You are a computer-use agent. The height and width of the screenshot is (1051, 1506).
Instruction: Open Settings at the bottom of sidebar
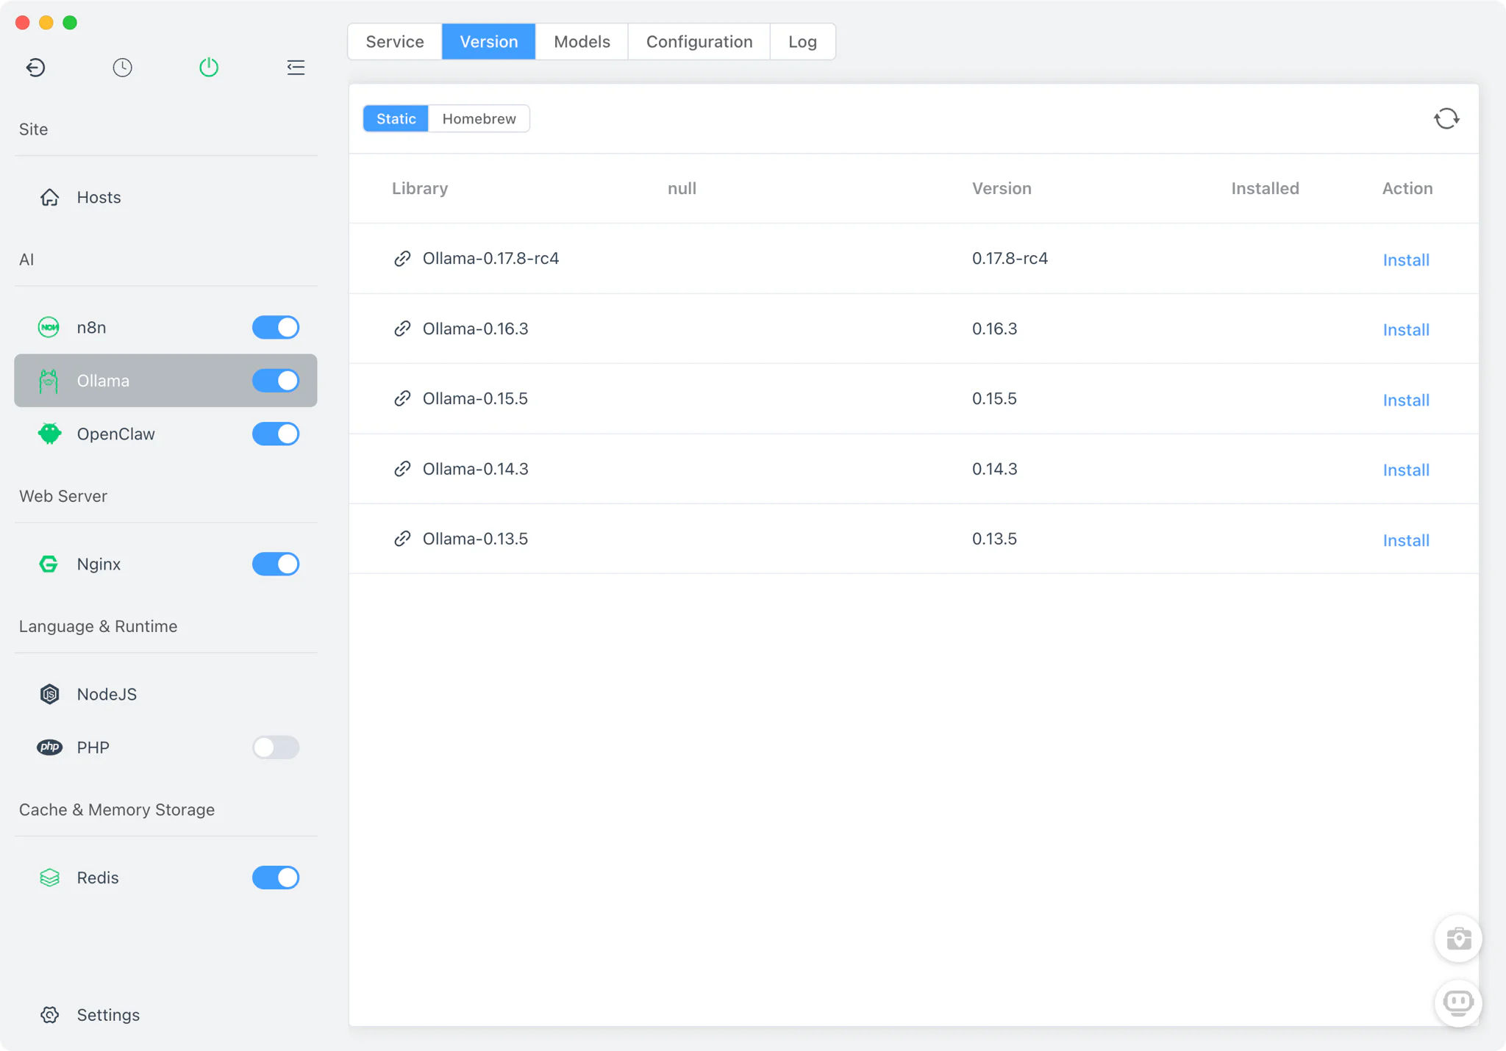107,1014
